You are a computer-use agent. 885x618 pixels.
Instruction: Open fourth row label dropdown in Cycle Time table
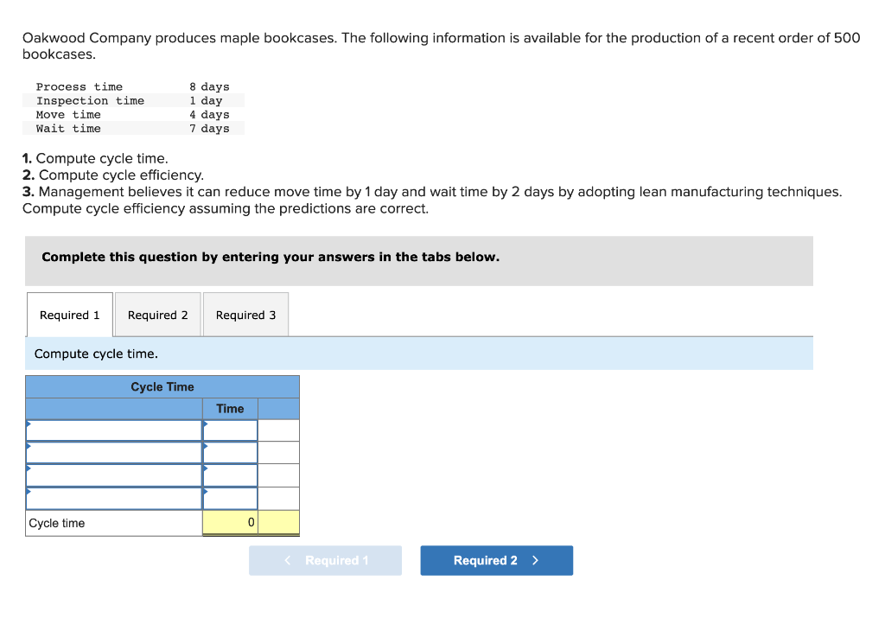114,499
